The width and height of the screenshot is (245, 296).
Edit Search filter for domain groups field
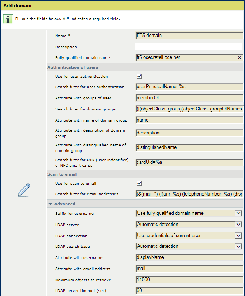pyautogui.click(x=189, y=109)
